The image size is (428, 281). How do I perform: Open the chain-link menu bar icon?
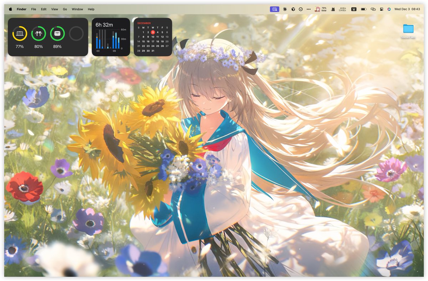373,9
